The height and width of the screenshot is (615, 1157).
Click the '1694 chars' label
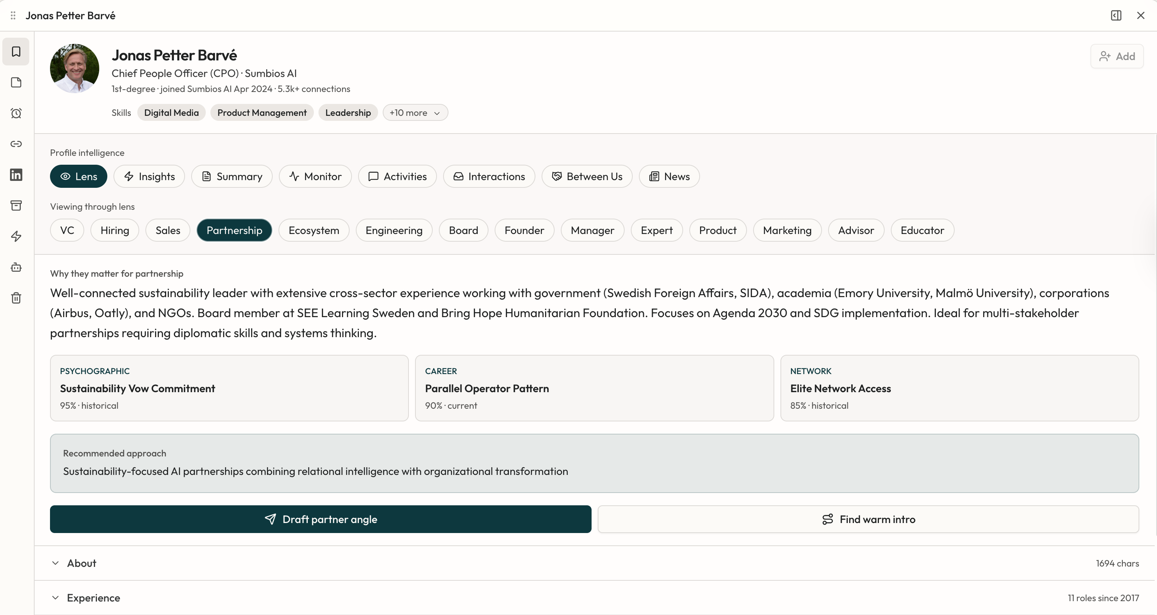[1117, 563]
